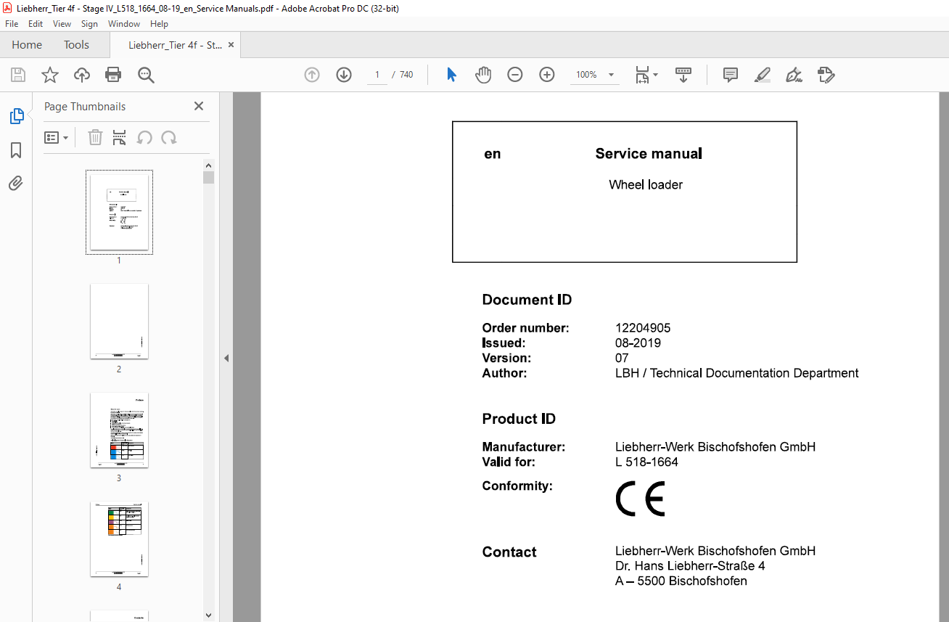
Task: Zoom in with plus icon
Action: point(547,75)
